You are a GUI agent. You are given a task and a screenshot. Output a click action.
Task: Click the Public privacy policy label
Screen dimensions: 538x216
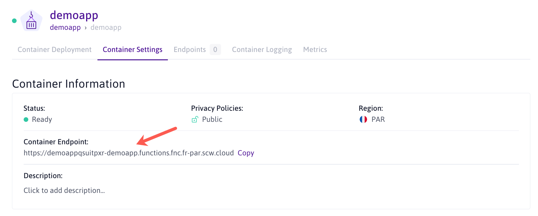212,119
